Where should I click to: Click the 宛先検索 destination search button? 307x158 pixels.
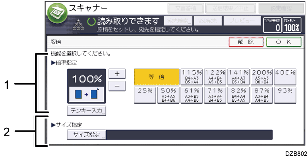pyautogui.click(x=178, y=21)
